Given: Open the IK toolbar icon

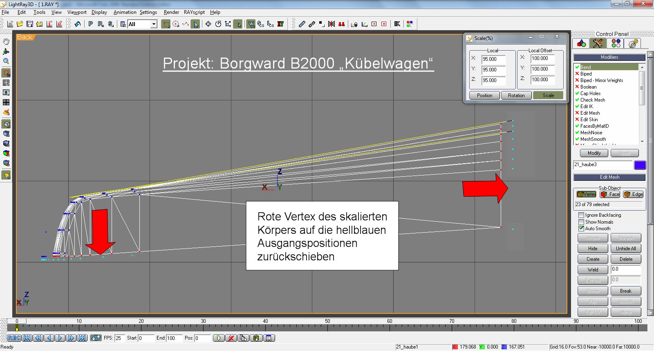Looking at the screenshot, I should [x=397, y=24].
